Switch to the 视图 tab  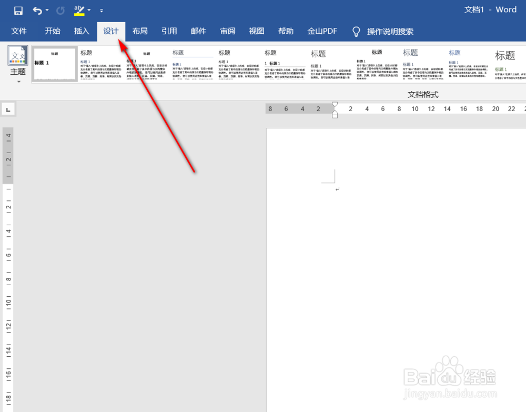click(x=257, y=31)
